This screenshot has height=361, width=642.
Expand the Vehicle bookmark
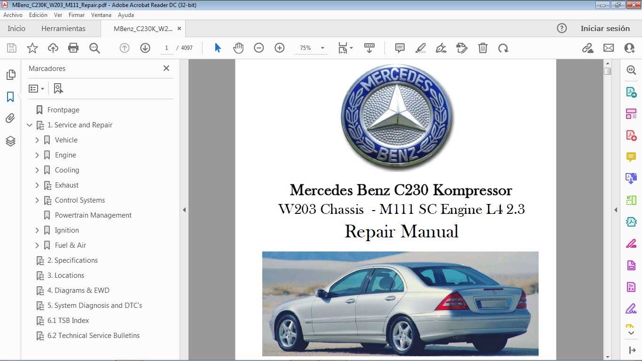coord(37,140)
